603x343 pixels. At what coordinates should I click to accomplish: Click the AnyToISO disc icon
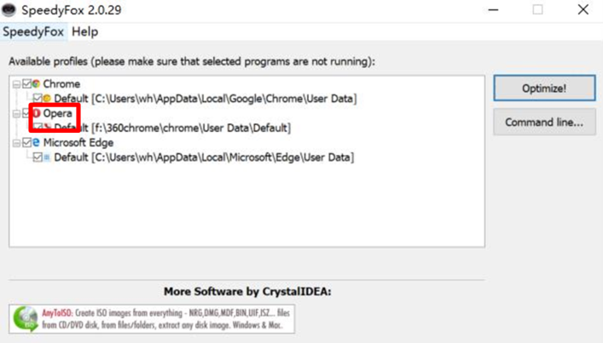24,318
